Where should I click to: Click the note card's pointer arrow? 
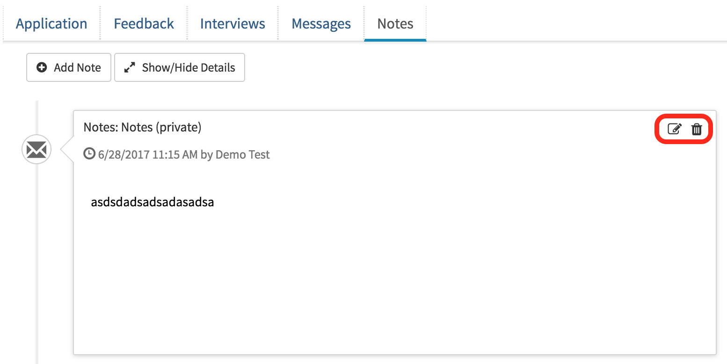(x=68, y=150)
